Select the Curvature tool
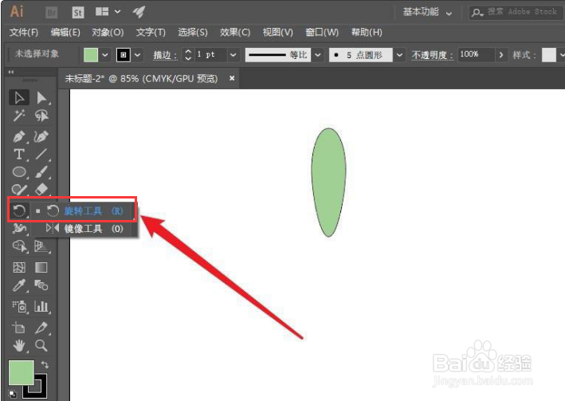 coord(41,136)
